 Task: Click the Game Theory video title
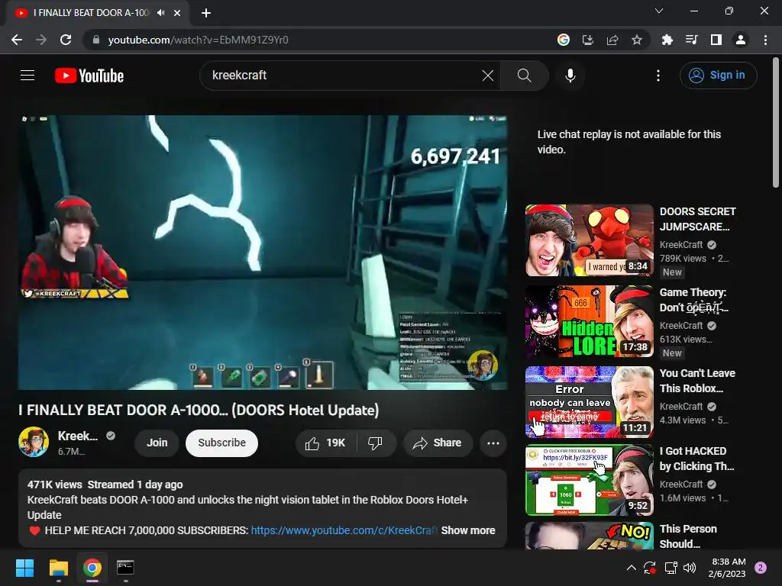click(694, 300)
